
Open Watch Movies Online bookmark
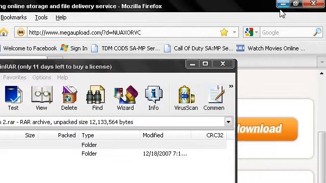pos(270,48)
